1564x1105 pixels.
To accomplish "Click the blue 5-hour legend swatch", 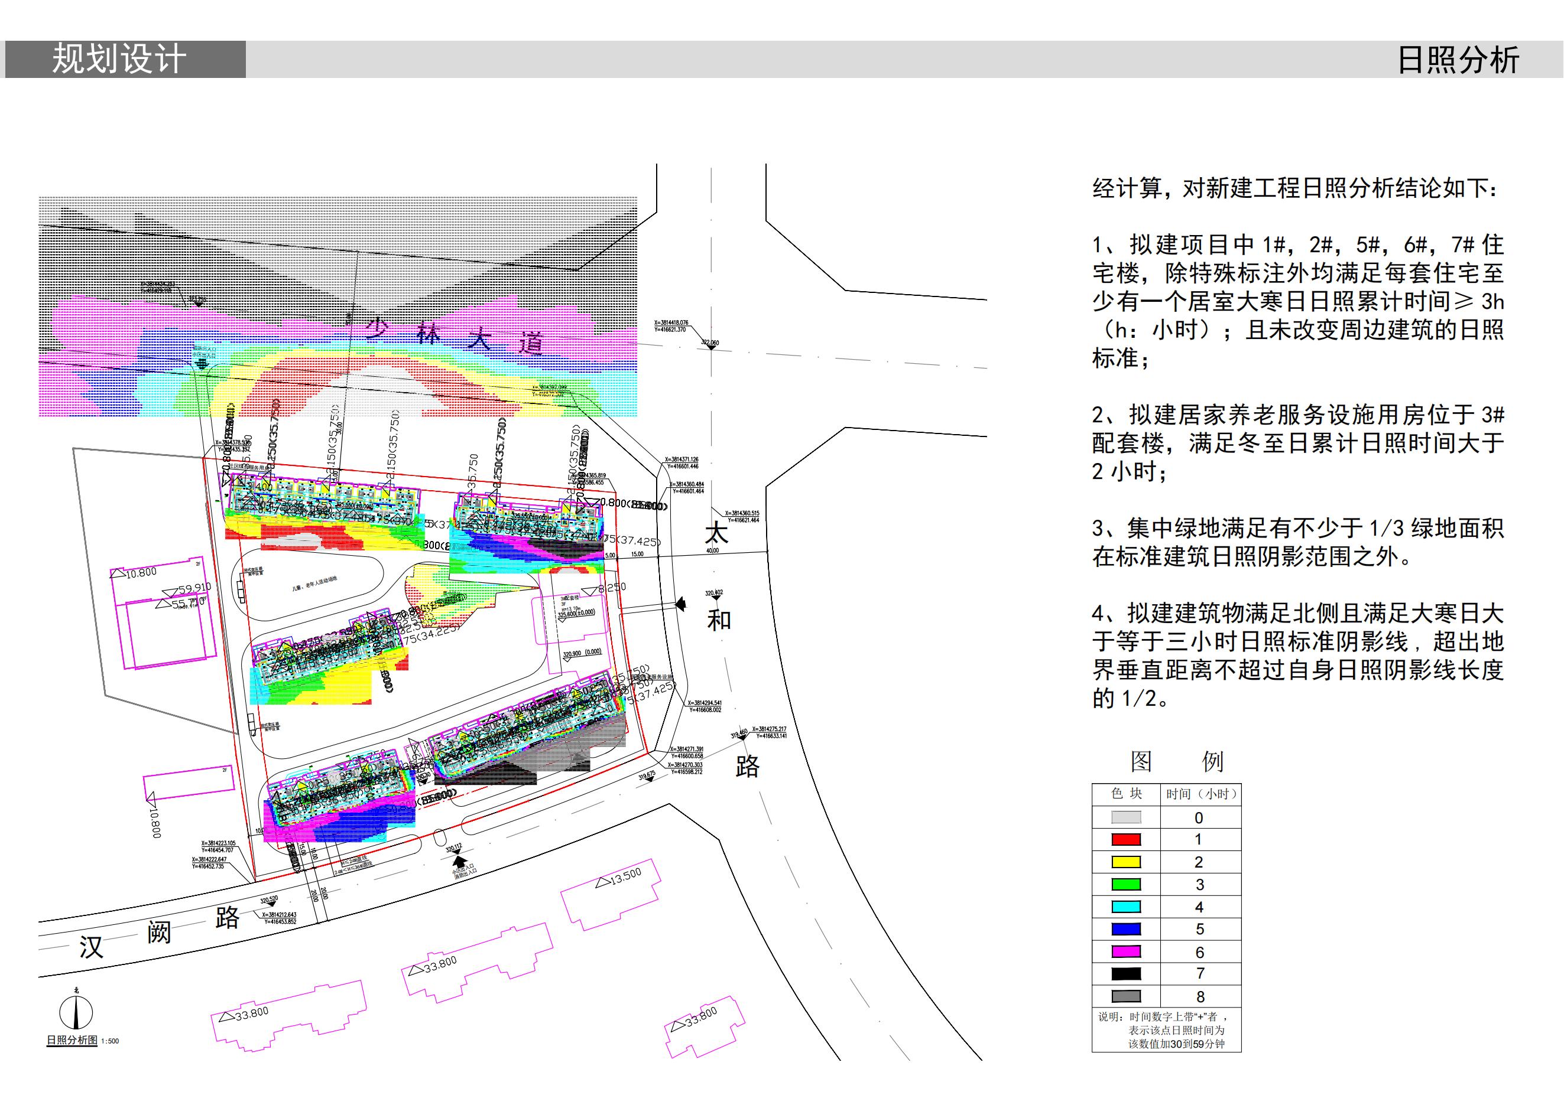I will pyautogui.click(x=1126, y=930).
